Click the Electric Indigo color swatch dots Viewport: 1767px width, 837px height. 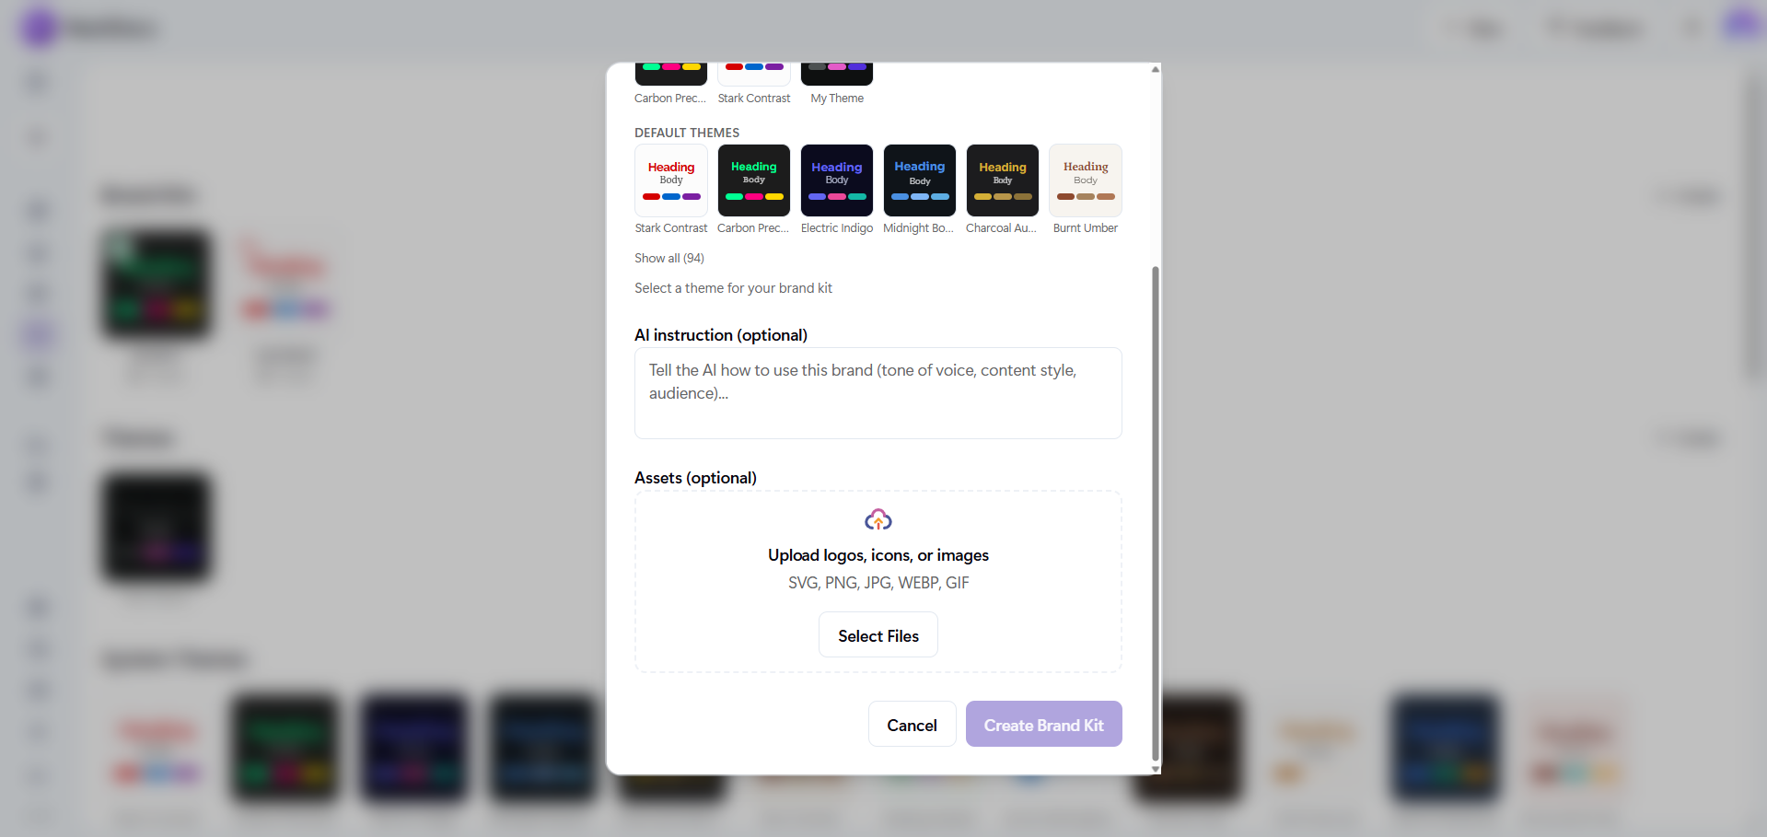point(836,196)
